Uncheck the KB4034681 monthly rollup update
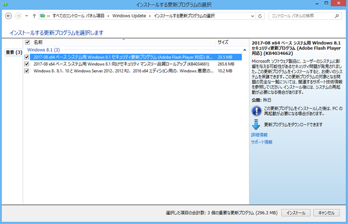Screen dimensions: 348x224 (x=27, y=64)
